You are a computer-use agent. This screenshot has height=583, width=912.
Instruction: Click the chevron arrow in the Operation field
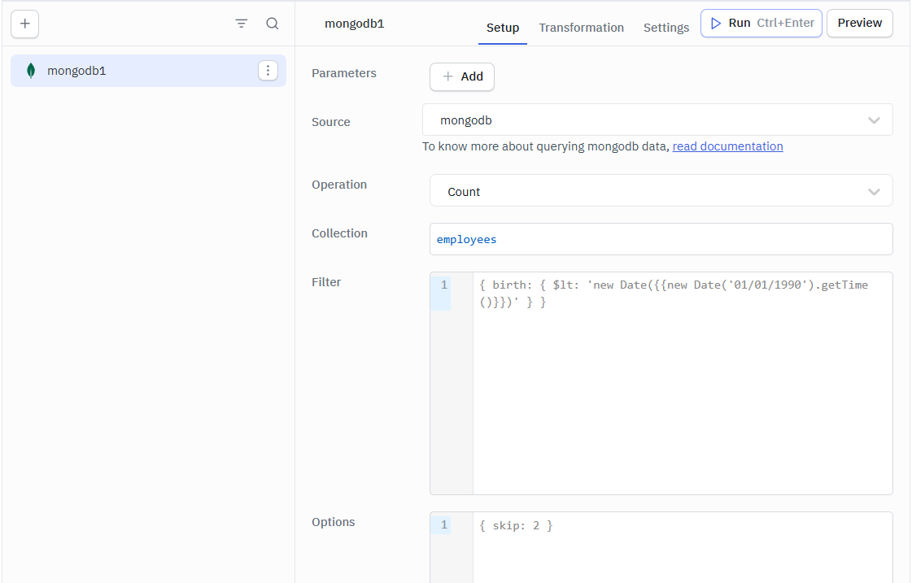874,192
